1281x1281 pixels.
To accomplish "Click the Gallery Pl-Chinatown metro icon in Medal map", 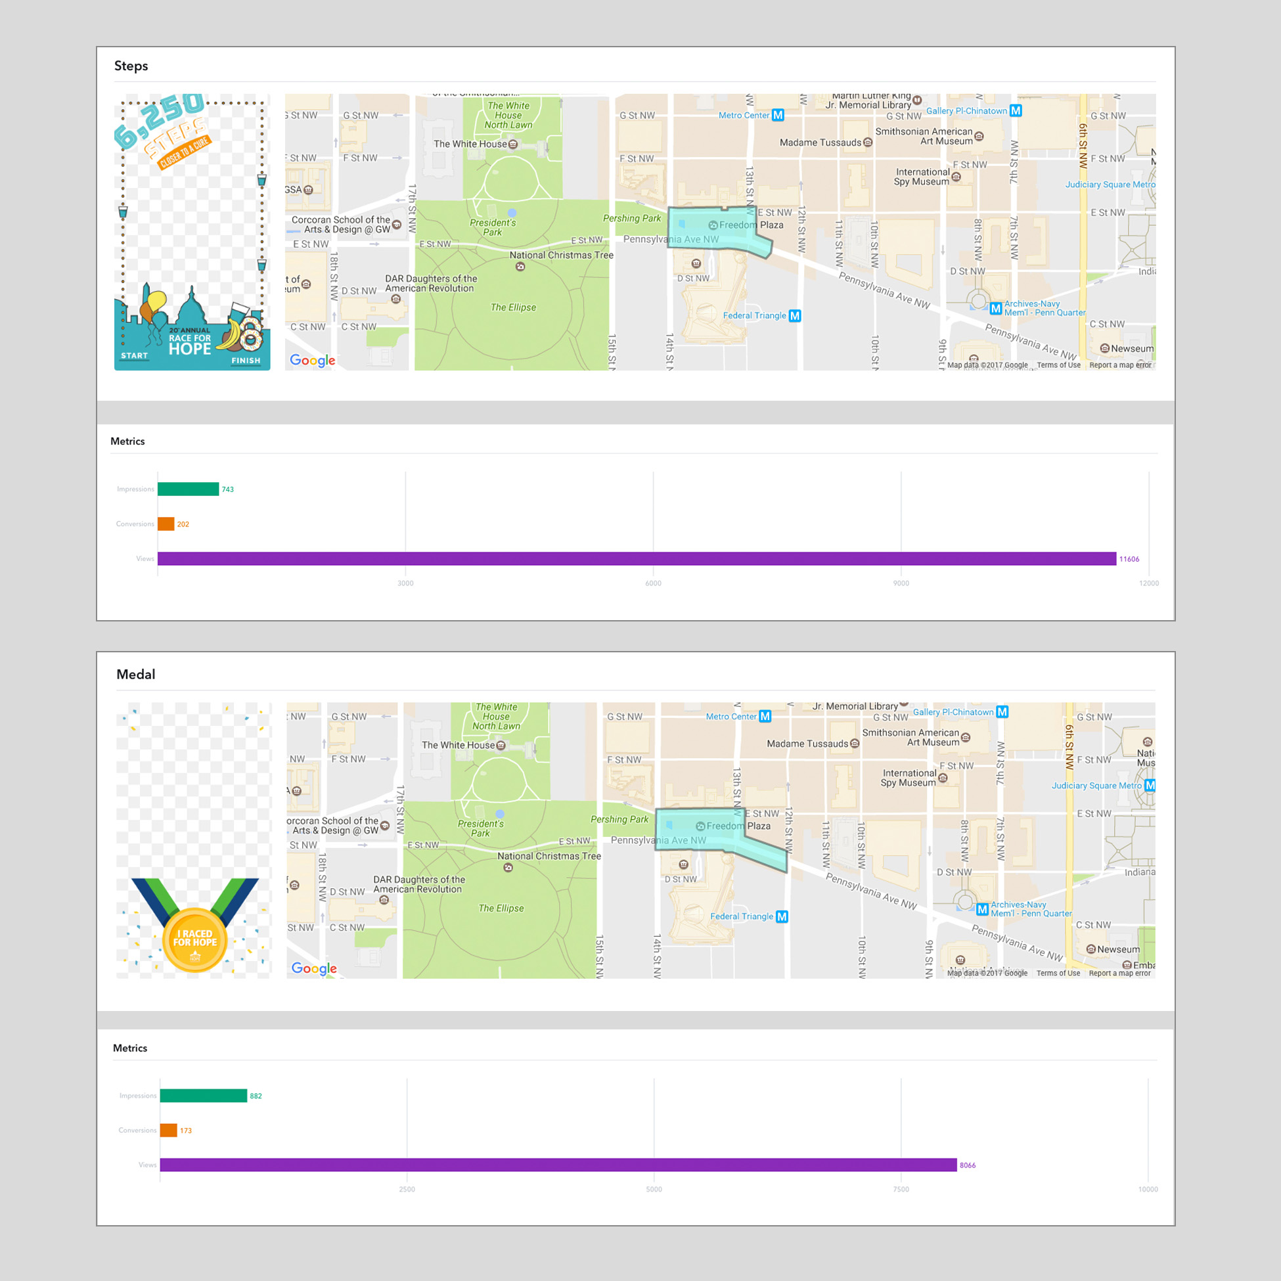I will 1002,711.
